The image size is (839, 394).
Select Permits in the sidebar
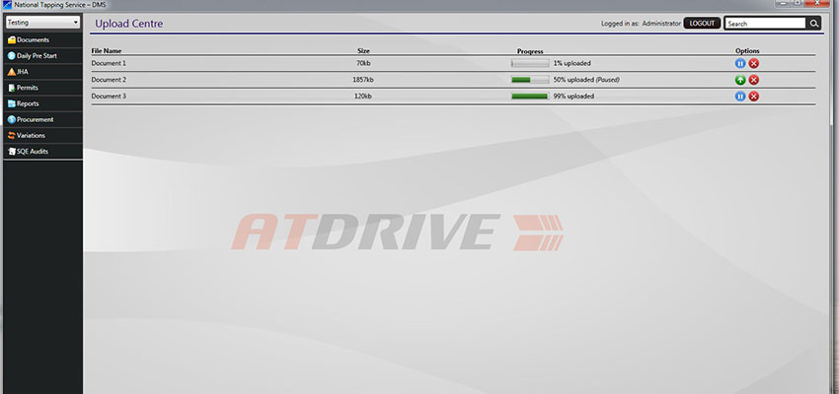(42, 88)
